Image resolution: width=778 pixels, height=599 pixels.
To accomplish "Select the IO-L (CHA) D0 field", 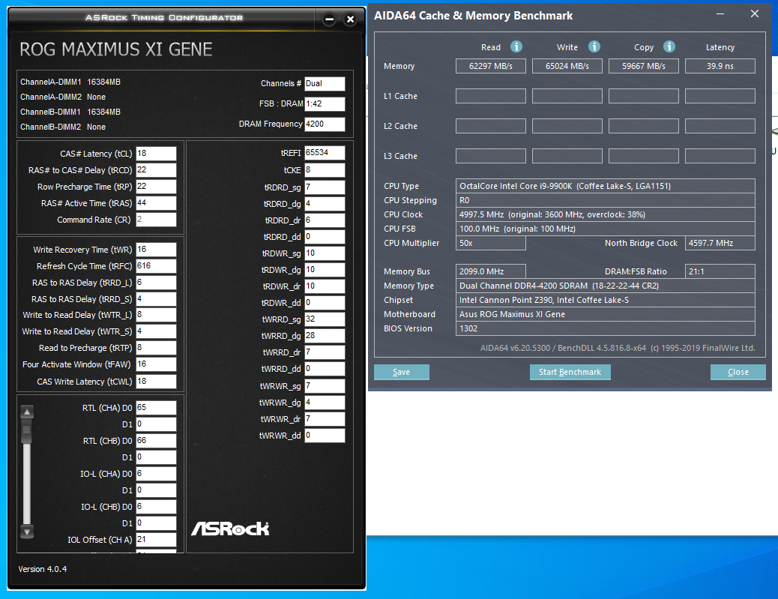I will [157, 474].
